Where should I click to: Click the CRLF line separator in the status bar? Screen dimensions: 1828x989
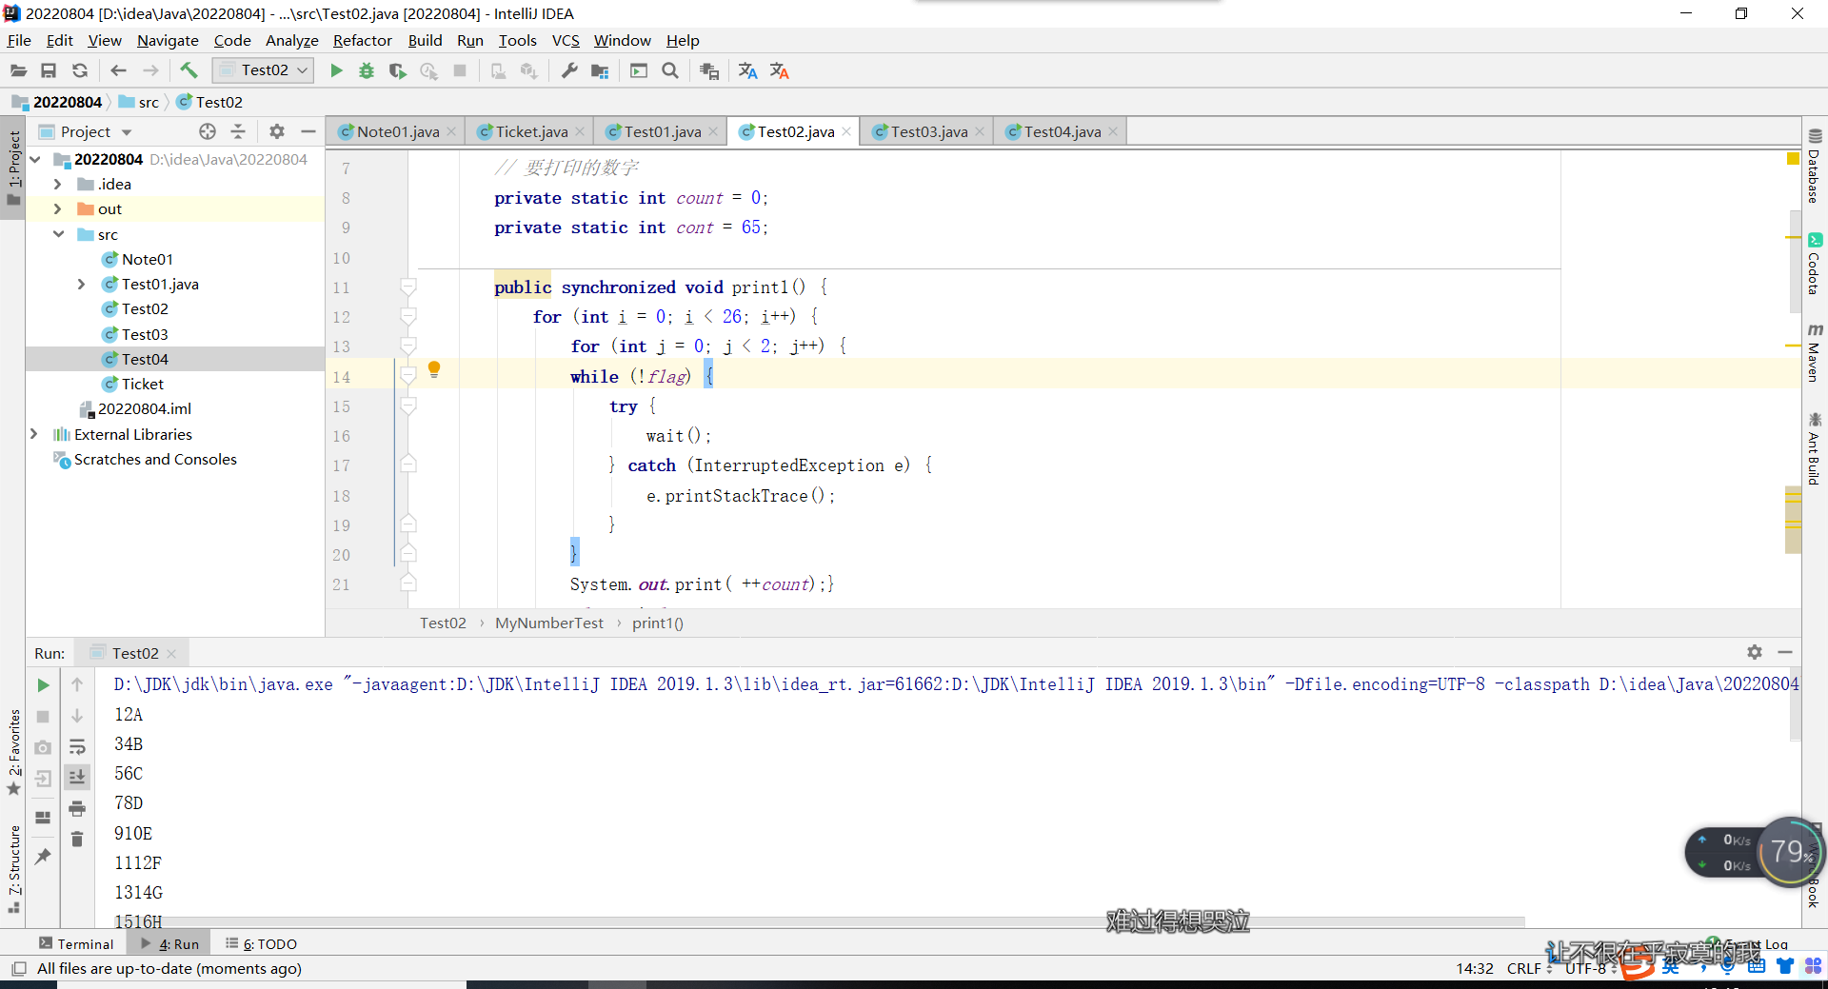1524,968
